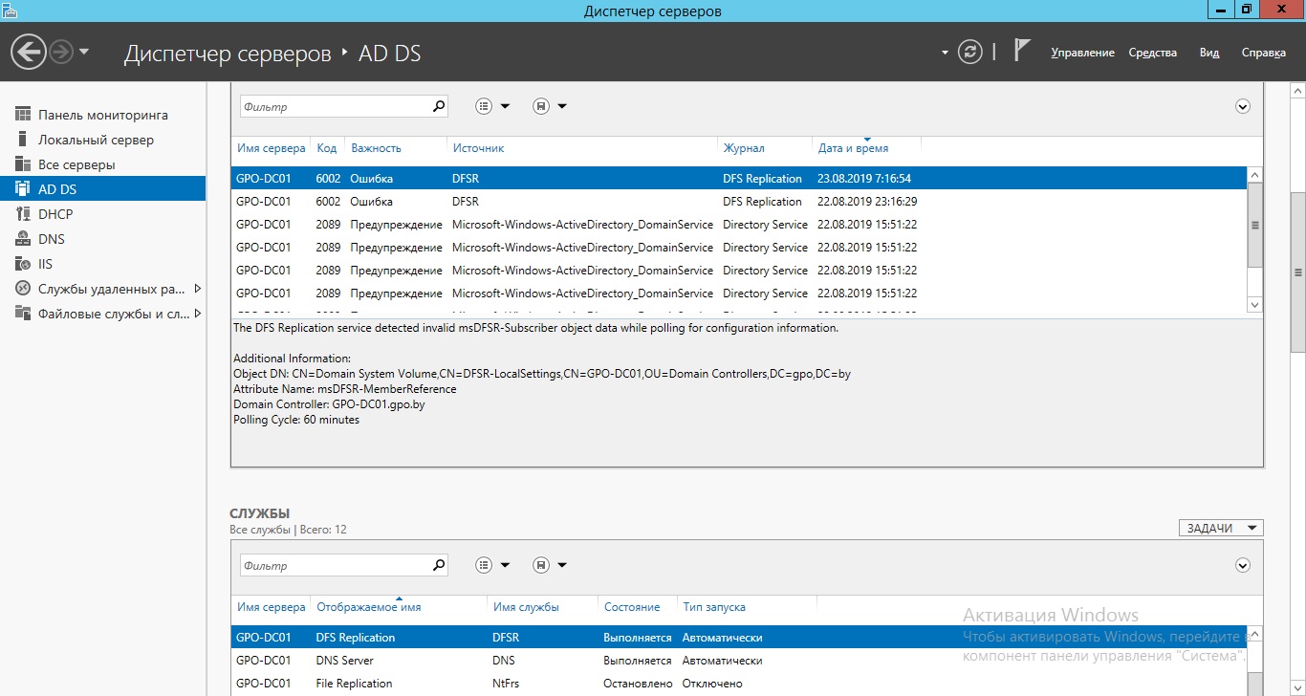The image size is (1306, 696).
Task: Open the notifications flag
Action: (1022, 51)
